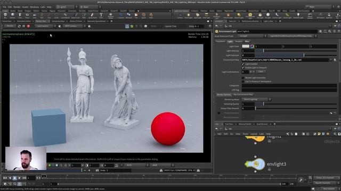Viewport: 341px width, 191px height.
Task: Select the Draw Curve shelf tool
Action: tap(76, 15)
